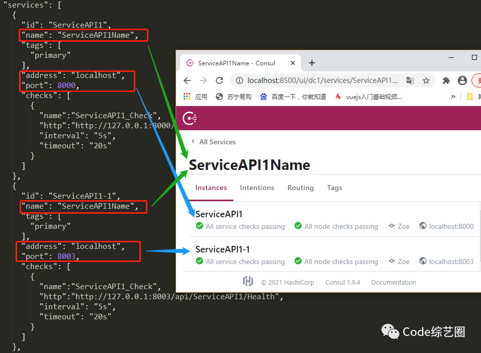Screen dimensions: 481x353
Task: Show more bookmarks with the chevron
Action: pyautogui.click(x=453, y=97)
